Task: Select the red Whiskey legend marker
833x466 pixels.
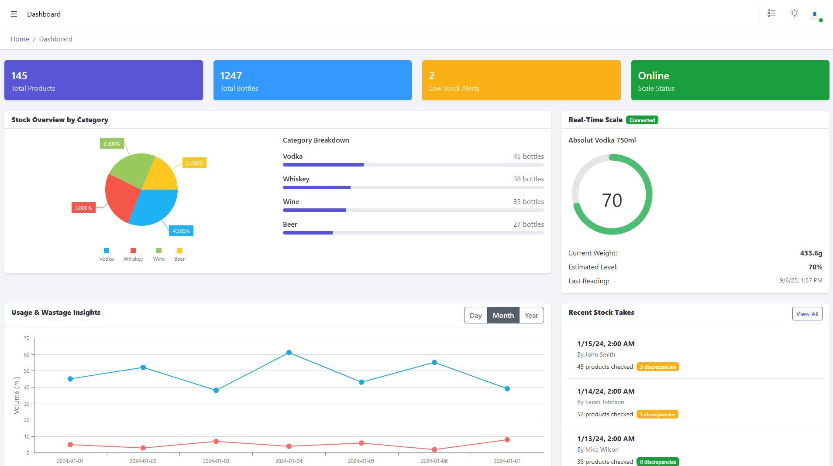Action: (133, 251)
